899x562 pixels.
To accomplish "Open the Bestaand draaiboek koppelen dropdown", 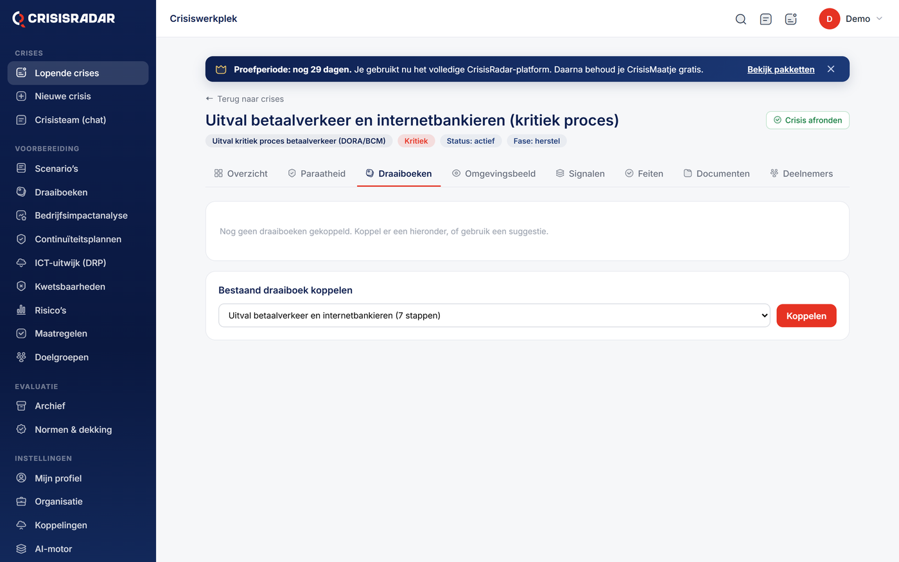I will (x=494, y=315).
